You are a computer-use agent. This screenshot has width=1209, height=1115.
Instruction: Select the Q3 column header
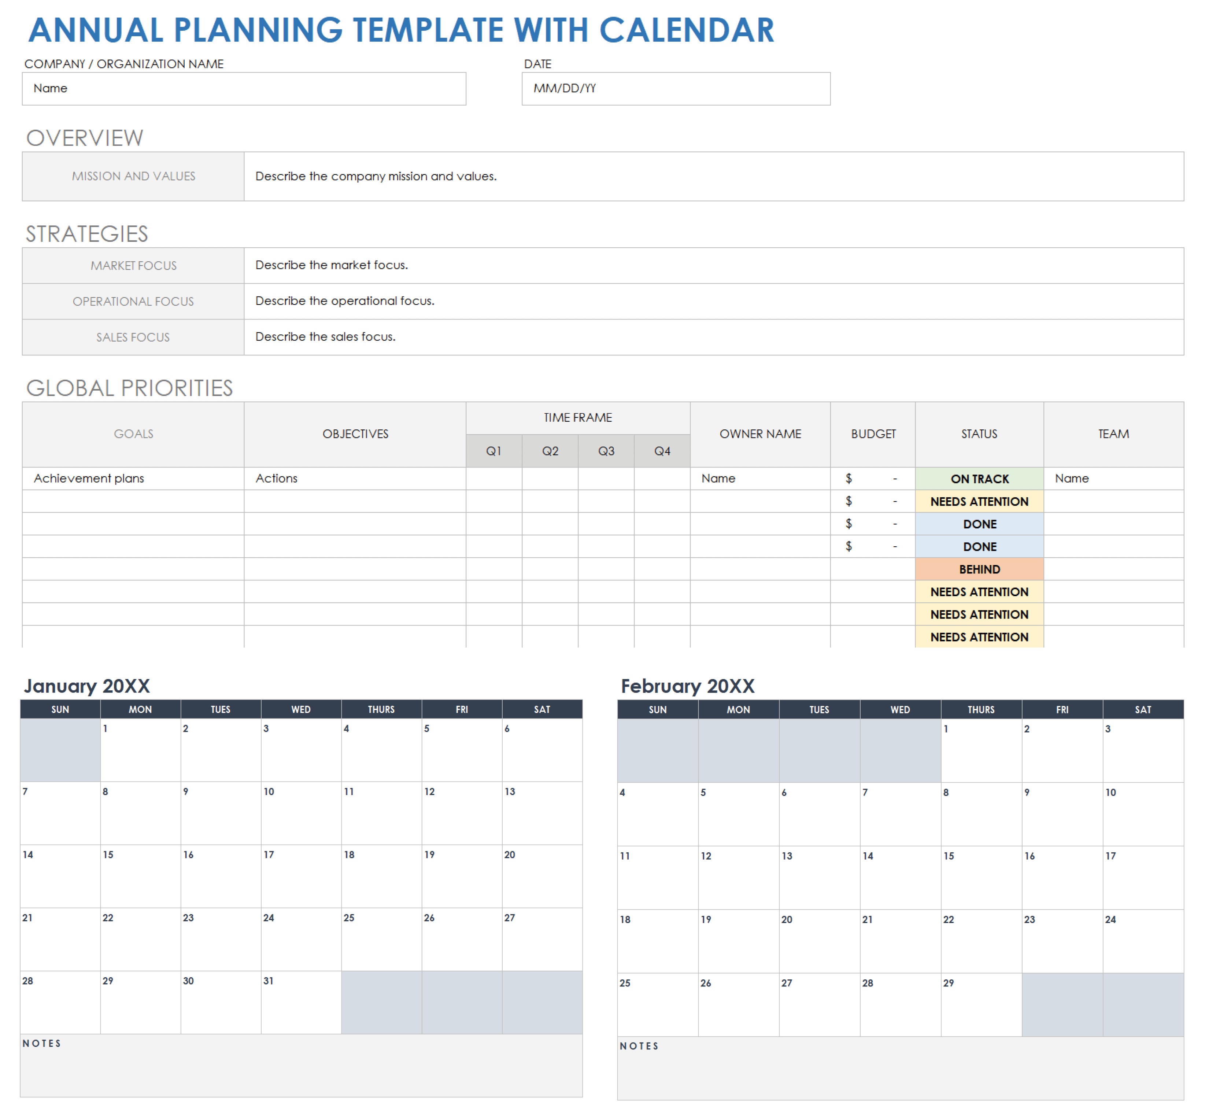tap(606, 451)
